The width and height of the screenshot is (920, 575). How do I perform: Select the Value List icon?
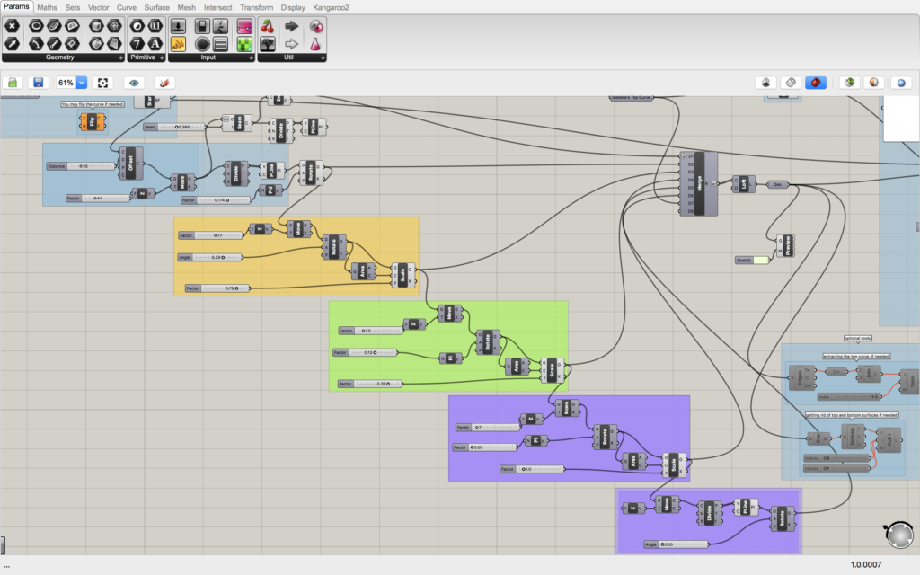click(221, 43)
